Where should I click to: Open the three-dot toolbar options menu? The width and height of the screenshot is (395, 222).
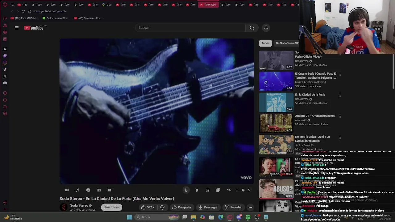click(x=237, y=190)
